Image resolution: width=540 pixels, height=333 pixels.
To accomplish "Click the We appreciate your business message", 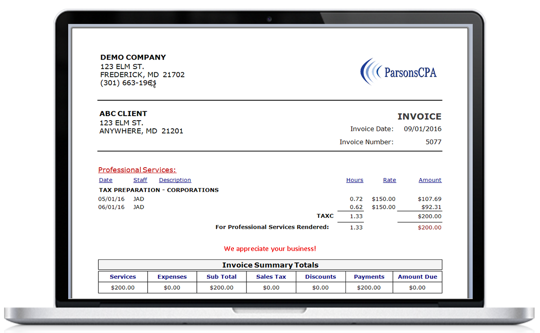I will (x=270, y=249).
